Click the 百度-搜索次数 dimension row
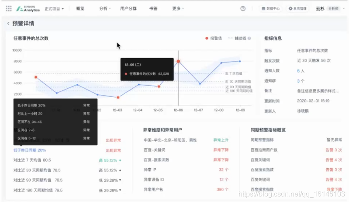This screenshot has width=349, height=202. (x=186, y=160)
